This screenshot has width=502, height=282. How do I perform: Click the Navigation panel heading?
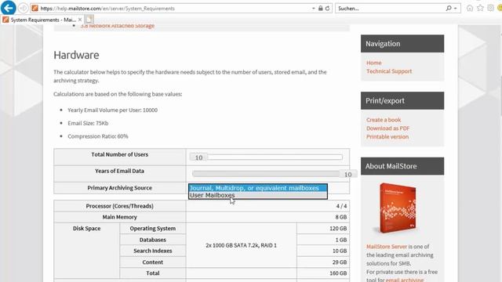tap(402, 44)
